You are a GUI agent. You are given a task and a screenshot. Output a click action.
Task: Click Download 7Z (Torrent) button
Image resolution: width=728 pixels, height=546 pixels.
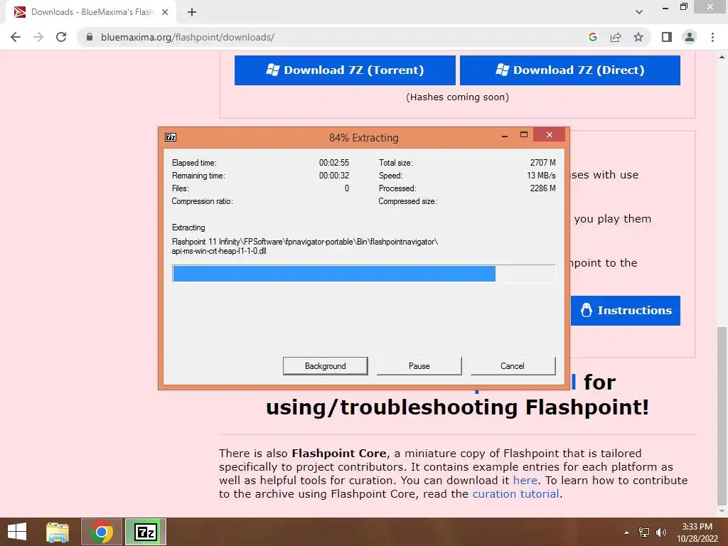tap(345, 70)
